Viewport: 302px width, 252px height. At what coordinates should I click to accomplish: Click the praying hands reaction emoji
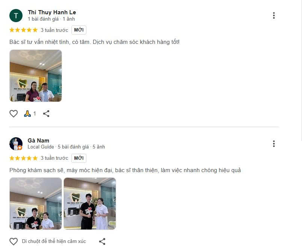click(27, 114)
